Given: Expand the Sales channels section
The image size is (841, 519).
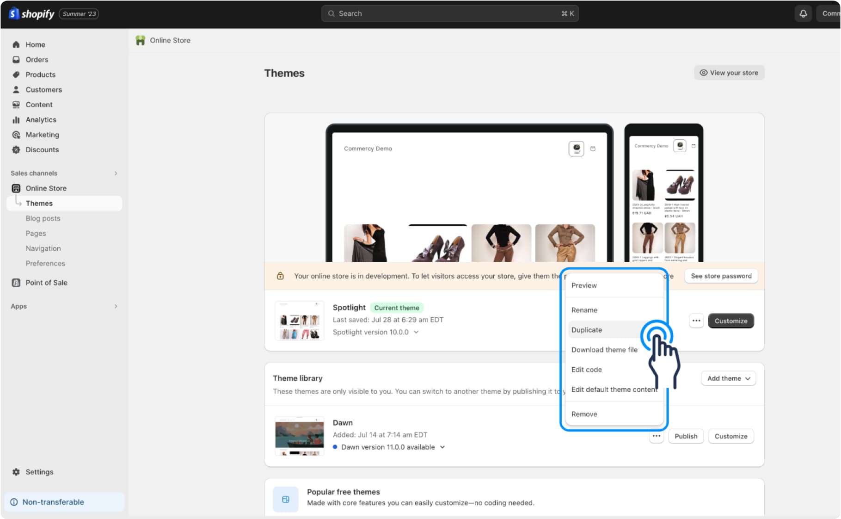Looking at the screenshot, I should point(116,173).
